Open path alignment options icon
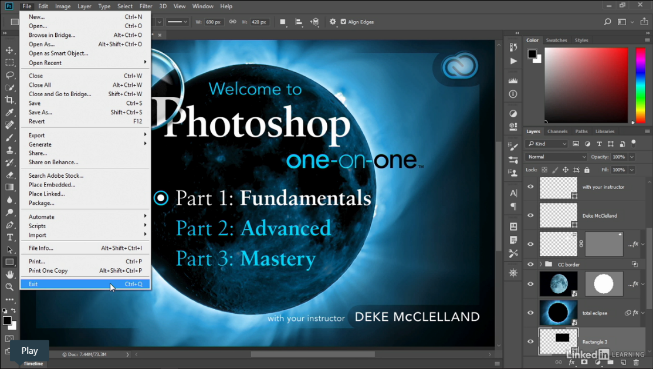 click(x=299, y=22)
